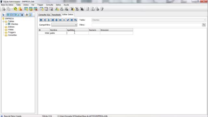This screenshot has height=117, width=208.
Task: Click the second gray document toolbar icon
Action: click(92, 9)
